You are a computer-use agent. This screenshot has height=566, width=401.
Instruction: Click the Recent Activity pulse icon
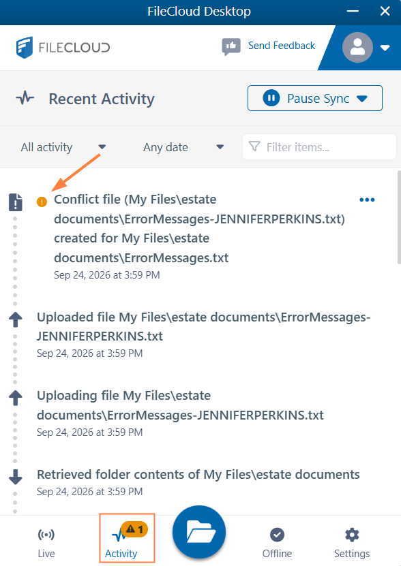coord(25,98)
